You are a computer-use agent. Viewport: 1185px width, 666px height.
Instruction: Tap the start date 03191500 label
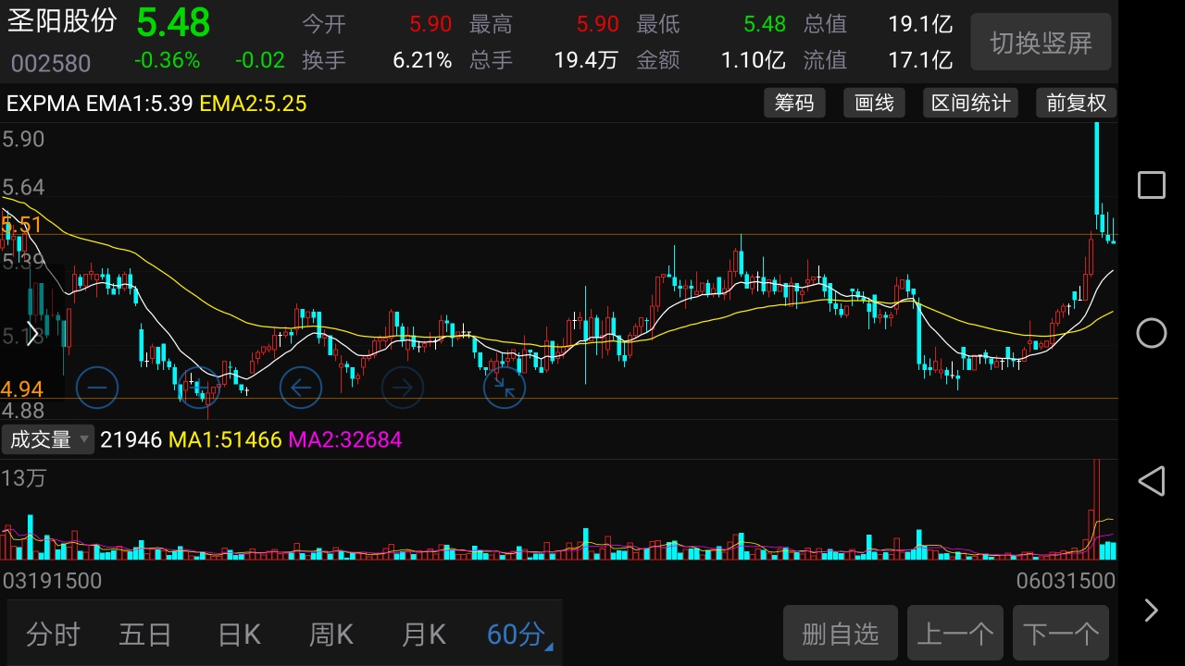pos(53,581)
